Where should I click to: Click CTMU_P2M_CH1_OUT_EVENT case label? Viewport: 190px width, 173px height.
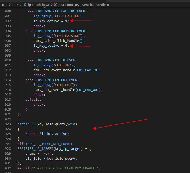click(x=57, y=80)
